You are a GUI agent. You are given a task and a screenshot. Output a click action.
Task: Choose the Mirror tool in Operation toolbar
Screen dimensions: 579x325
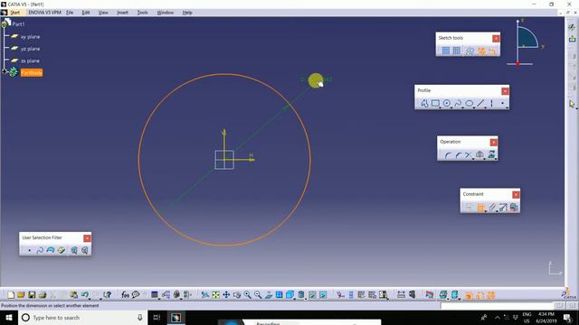point(479,155)
